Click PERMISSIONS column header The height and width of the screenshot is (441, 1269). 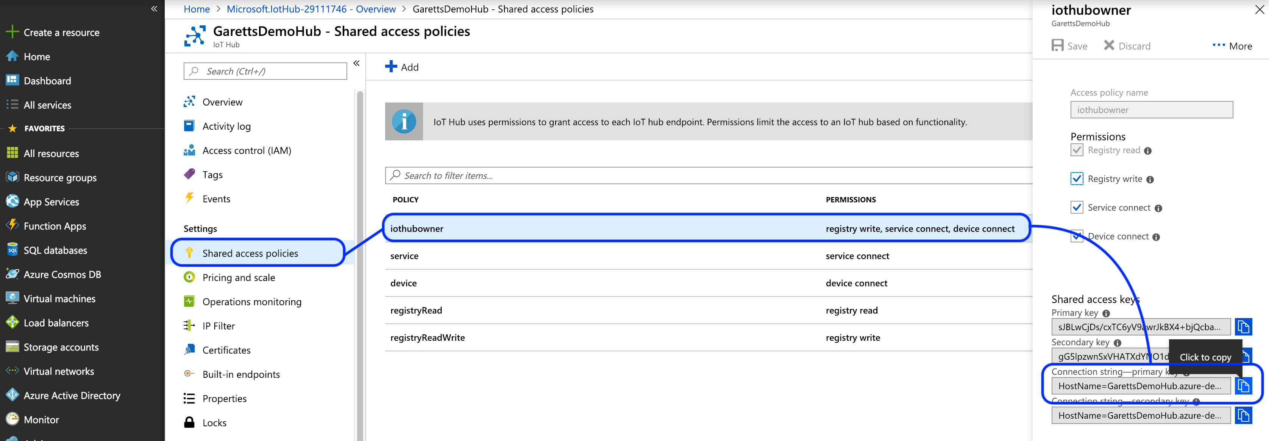coord(851,199)
